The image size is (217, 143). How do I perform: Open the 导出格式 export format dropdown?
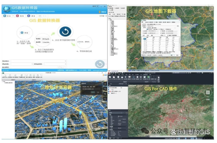[65, 61]
